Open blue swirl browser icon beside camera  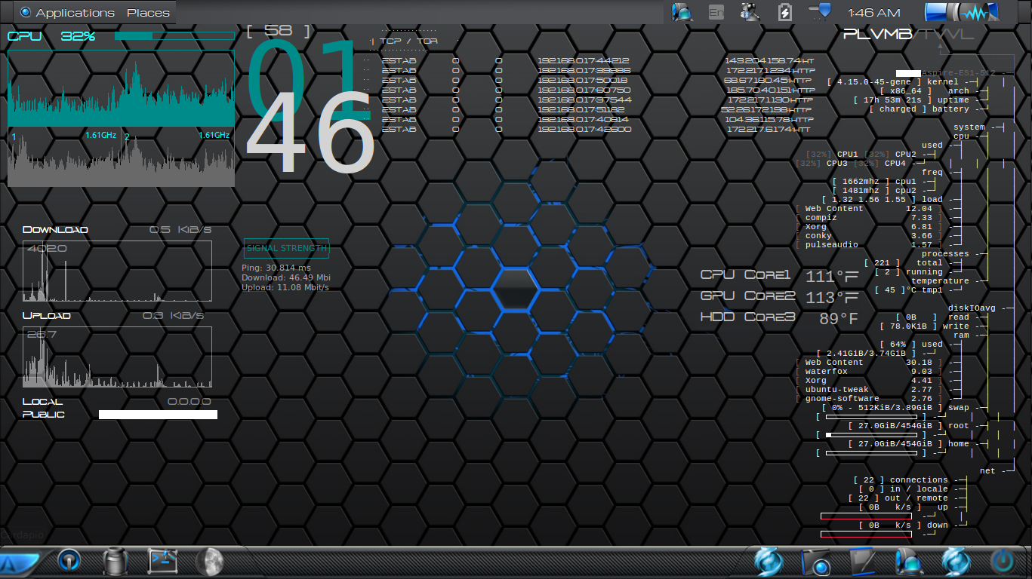tap(769, 562)
